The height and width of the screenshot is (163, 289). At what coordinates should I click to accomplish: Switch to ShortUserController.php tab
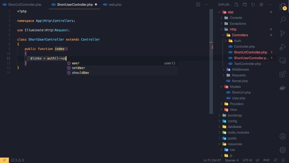pos(75,5)
